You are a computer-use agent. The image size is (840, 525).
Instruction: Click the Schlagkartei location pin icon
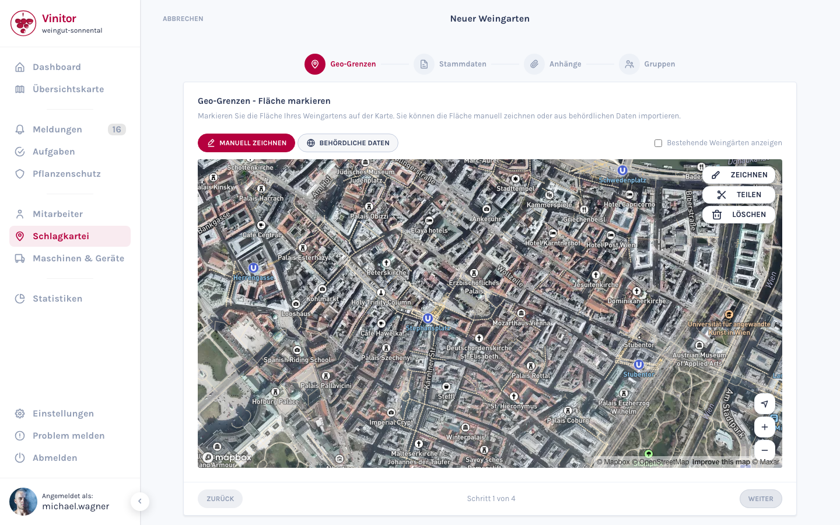(20, 236)
